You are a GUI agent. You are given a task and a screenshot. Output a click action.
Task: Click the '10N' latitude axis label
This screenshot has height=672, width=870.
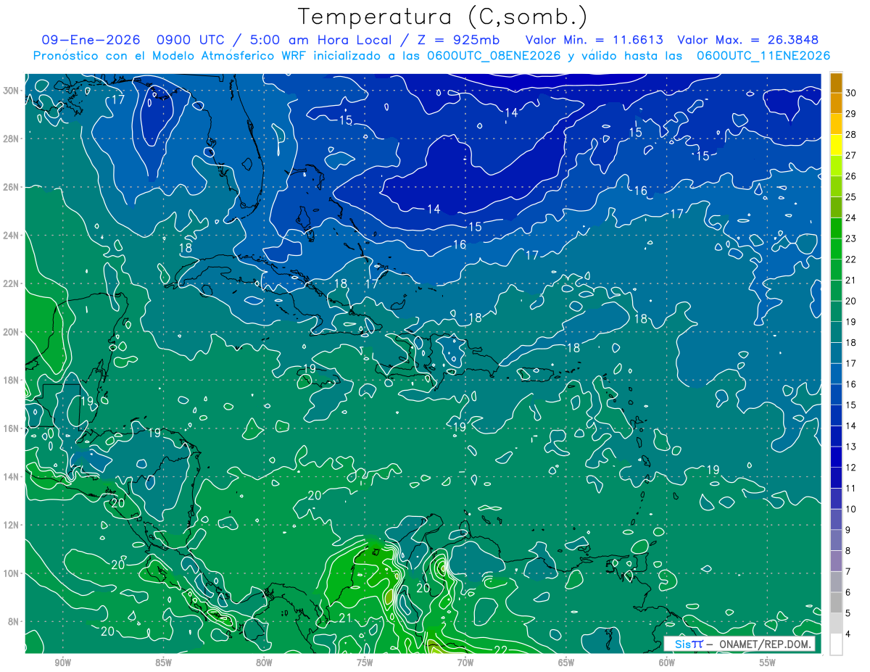pyautogui.click(x=12, y=573)
